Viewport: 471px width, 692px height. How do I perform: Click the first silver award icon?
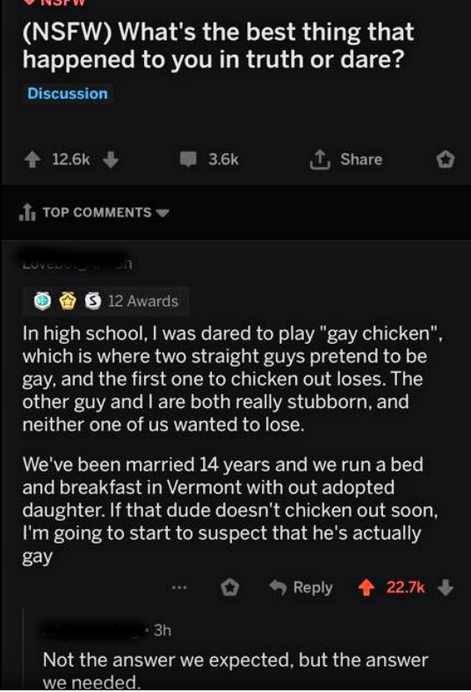tap(42, 301)
